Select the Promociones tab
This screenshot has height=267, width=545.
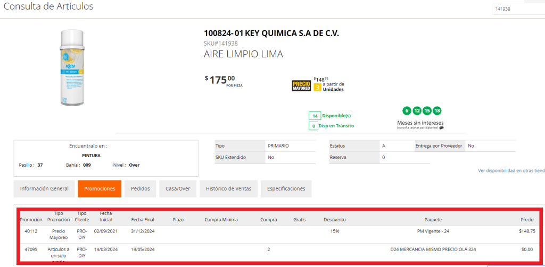tap(100, 188)
